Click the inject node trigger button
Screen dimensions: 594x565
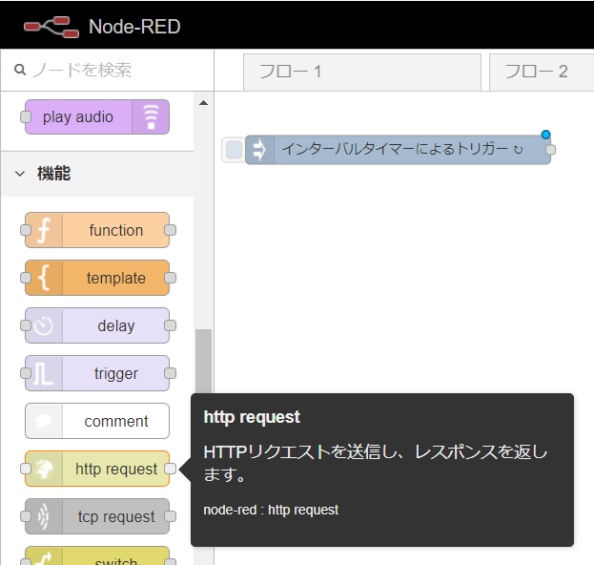tap(234, 150)
